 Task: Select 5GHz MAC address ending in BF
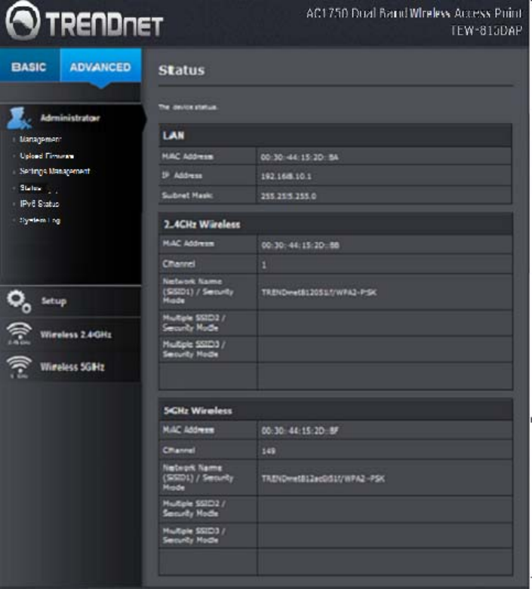pos(300,431)
